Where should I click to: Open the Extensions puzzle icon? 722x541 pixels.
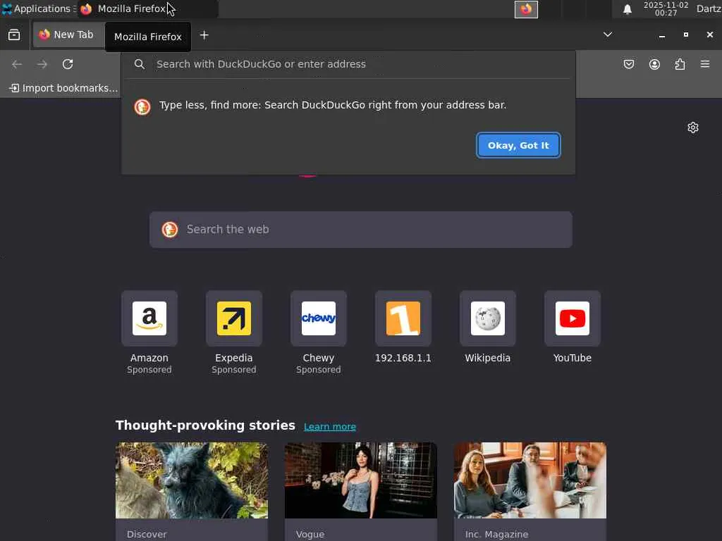[680, 64]
